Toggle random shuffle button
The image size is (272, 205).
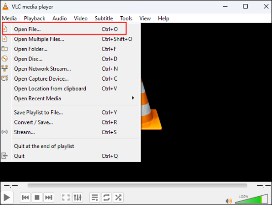pos(118,198)
